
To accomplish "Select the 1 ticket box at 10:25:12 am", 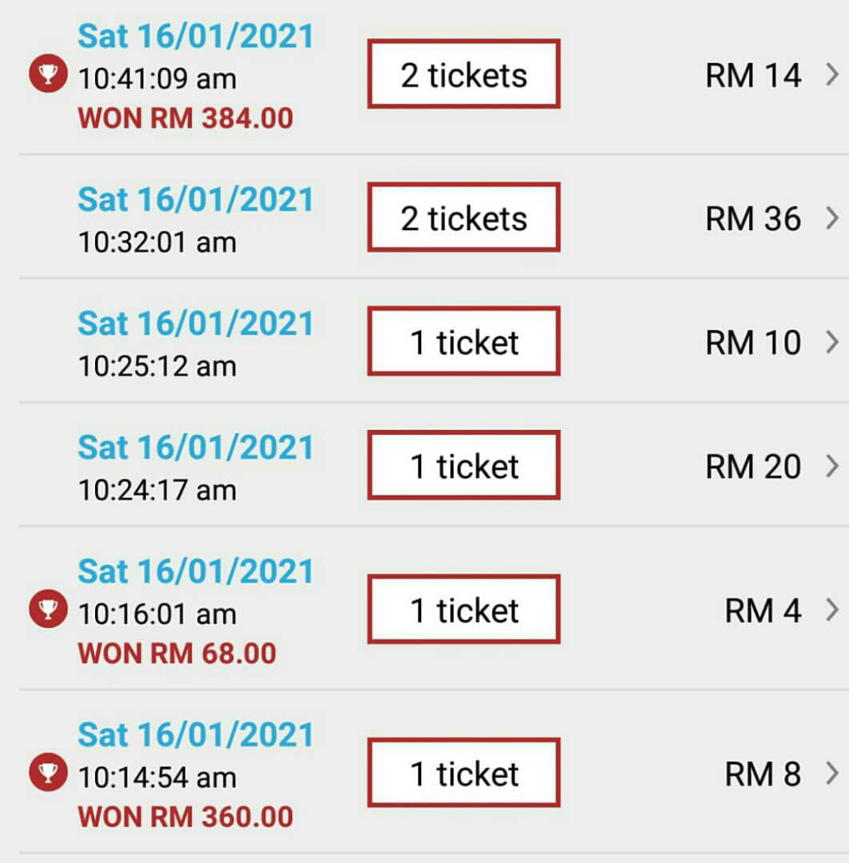I will (464, 341).
